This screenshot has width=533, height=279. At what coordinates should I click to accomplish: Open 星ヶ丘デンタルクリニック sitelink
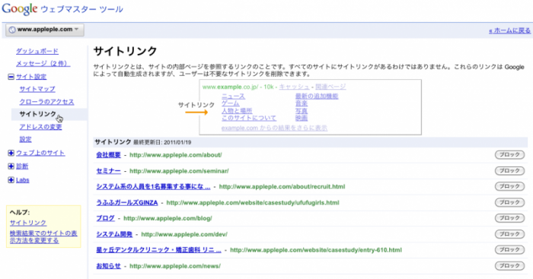pyautogui.click(x=158, y=250)
